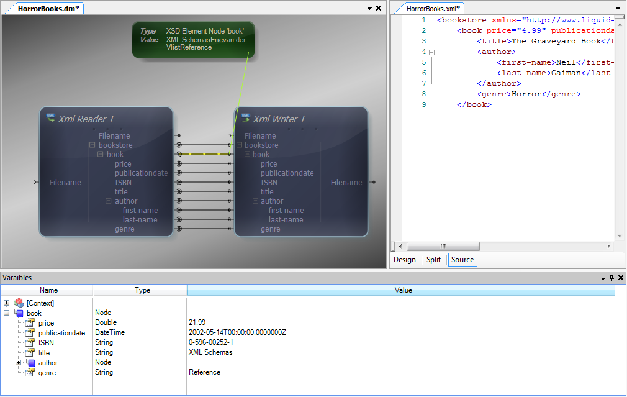Expand the [Context] variable node

(6, 303)
